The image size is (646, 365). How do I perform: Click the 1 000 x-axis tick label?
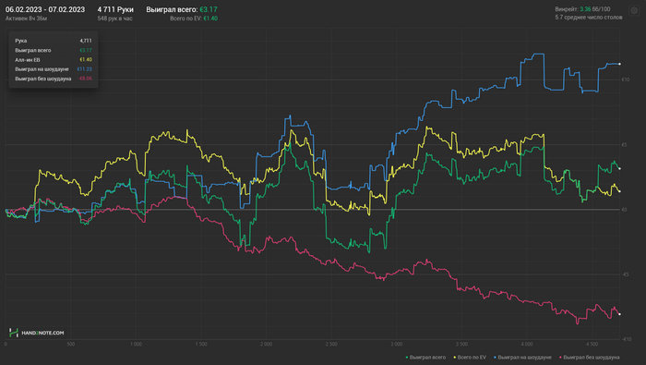pos(136,344)
